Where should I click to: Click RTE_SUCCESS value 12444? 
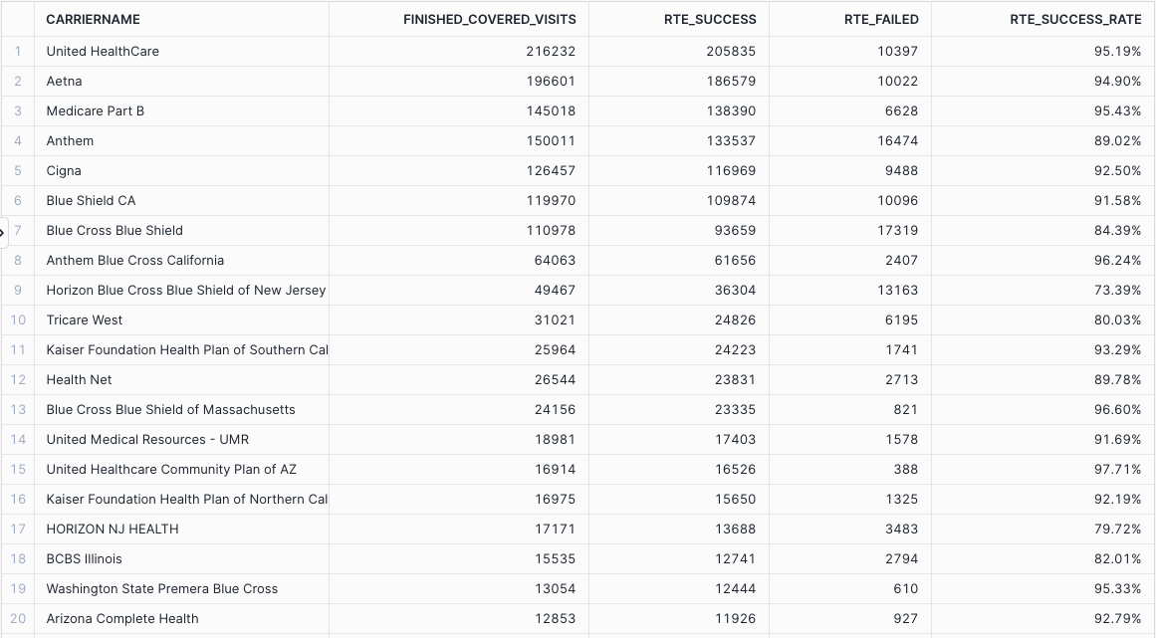(x=735, y=588)
